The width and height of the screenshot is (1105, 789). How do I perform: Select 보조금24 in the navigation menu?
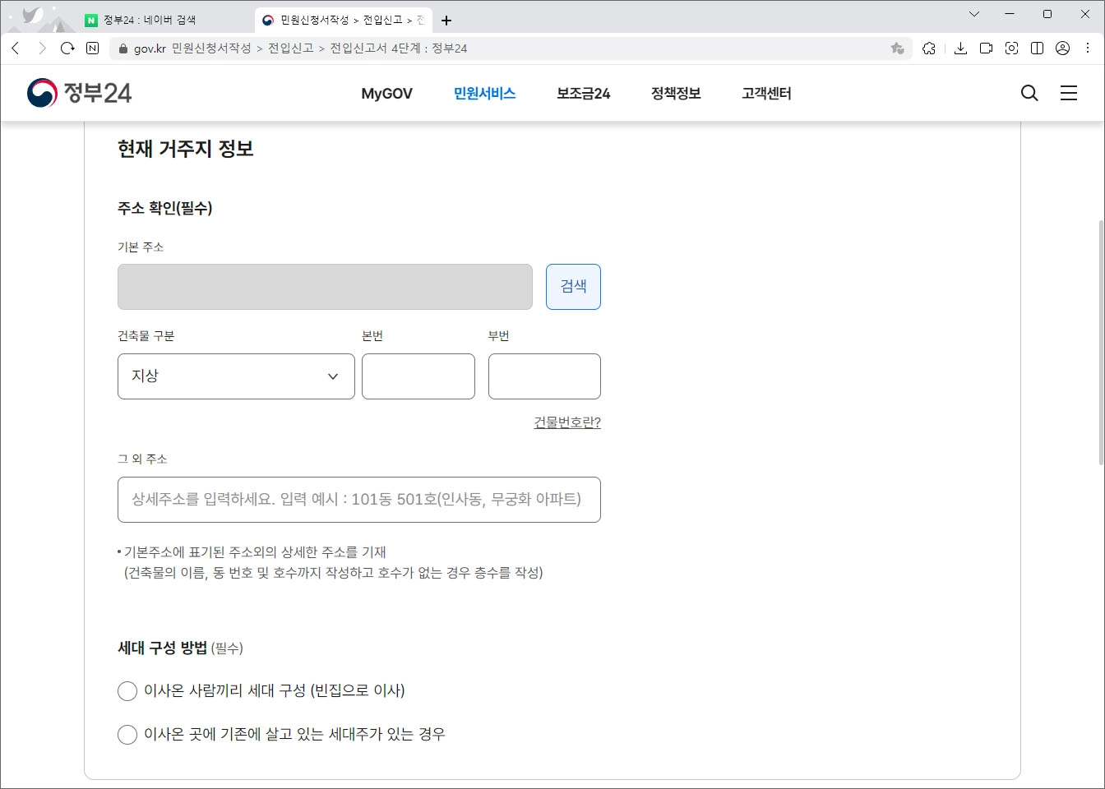pyautogui.click(x=582, y=93)
